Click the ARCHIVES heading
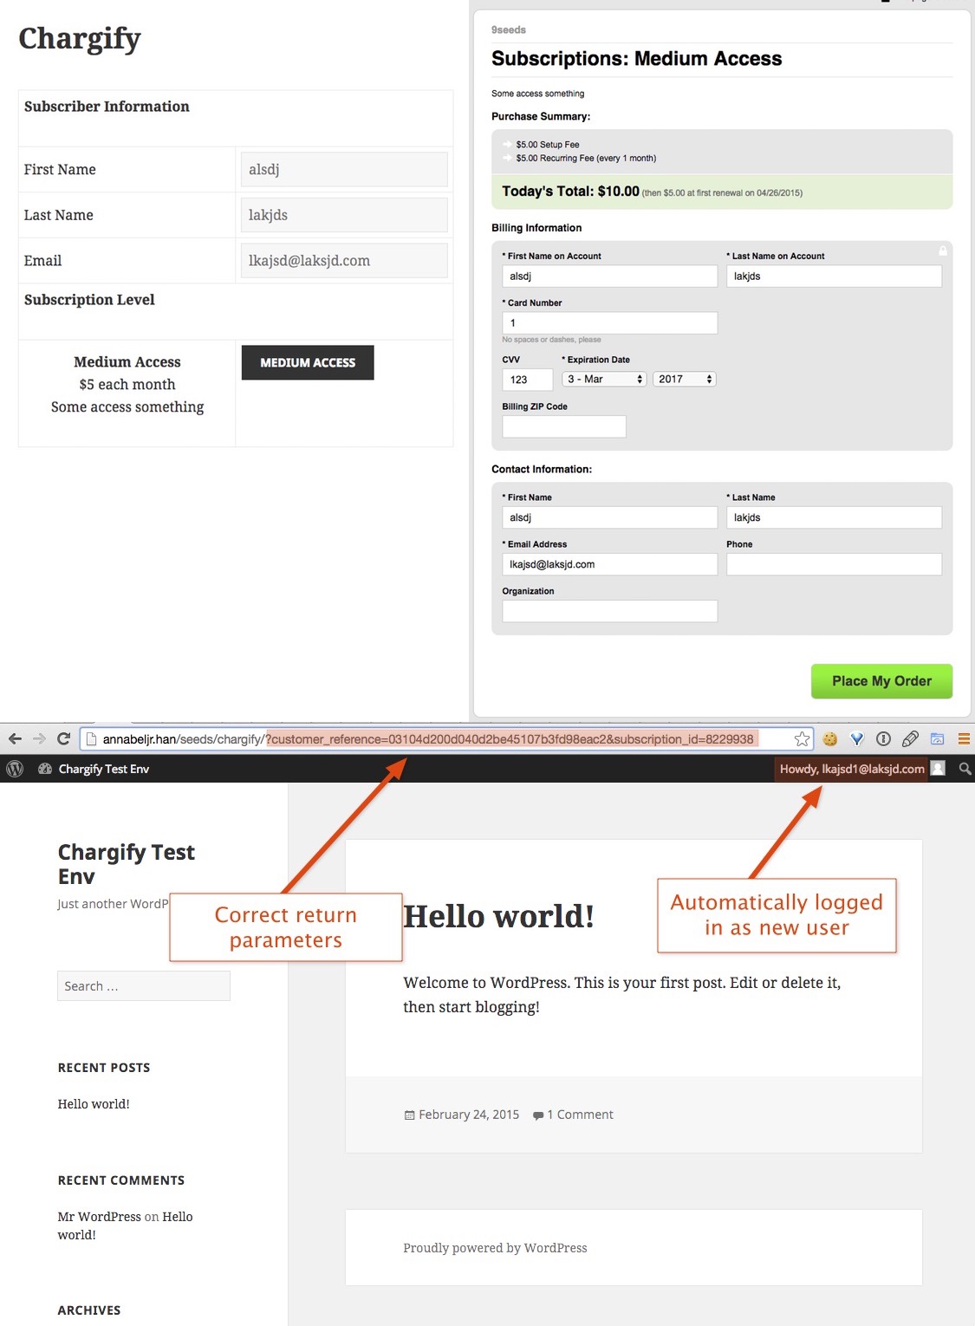 [89, 1310]
